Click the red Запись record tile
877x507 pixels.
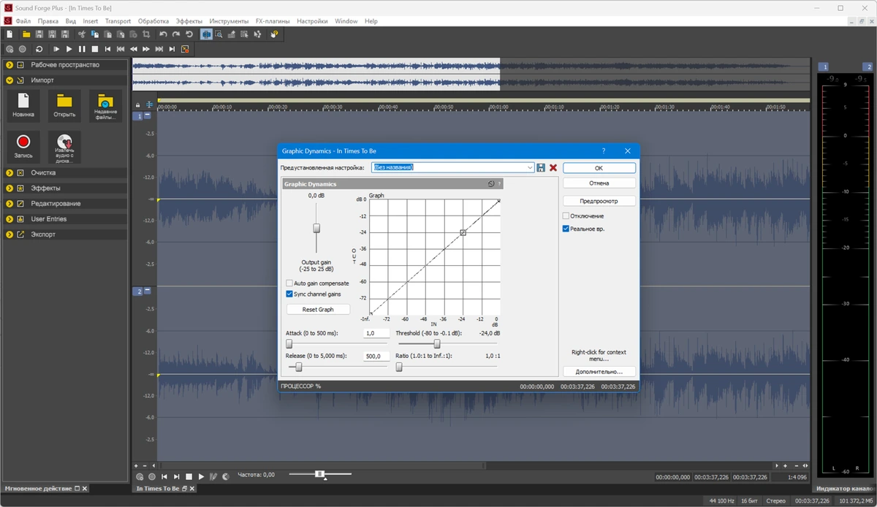point(23,147)
